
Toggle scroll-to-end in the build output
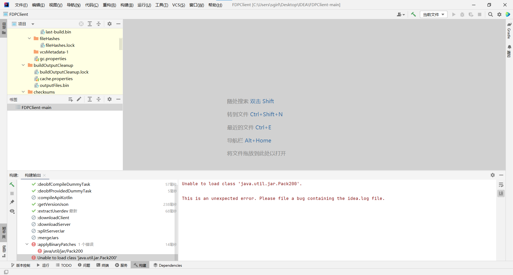[502, 193]
